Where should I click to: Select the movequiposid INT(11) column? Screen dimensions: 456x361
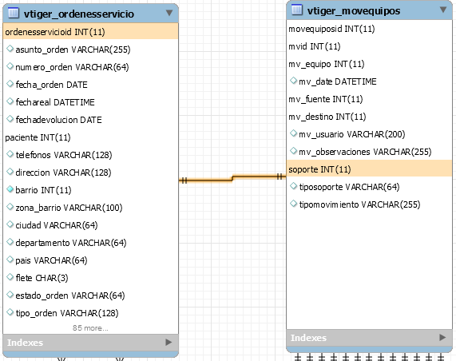point(369,29)
